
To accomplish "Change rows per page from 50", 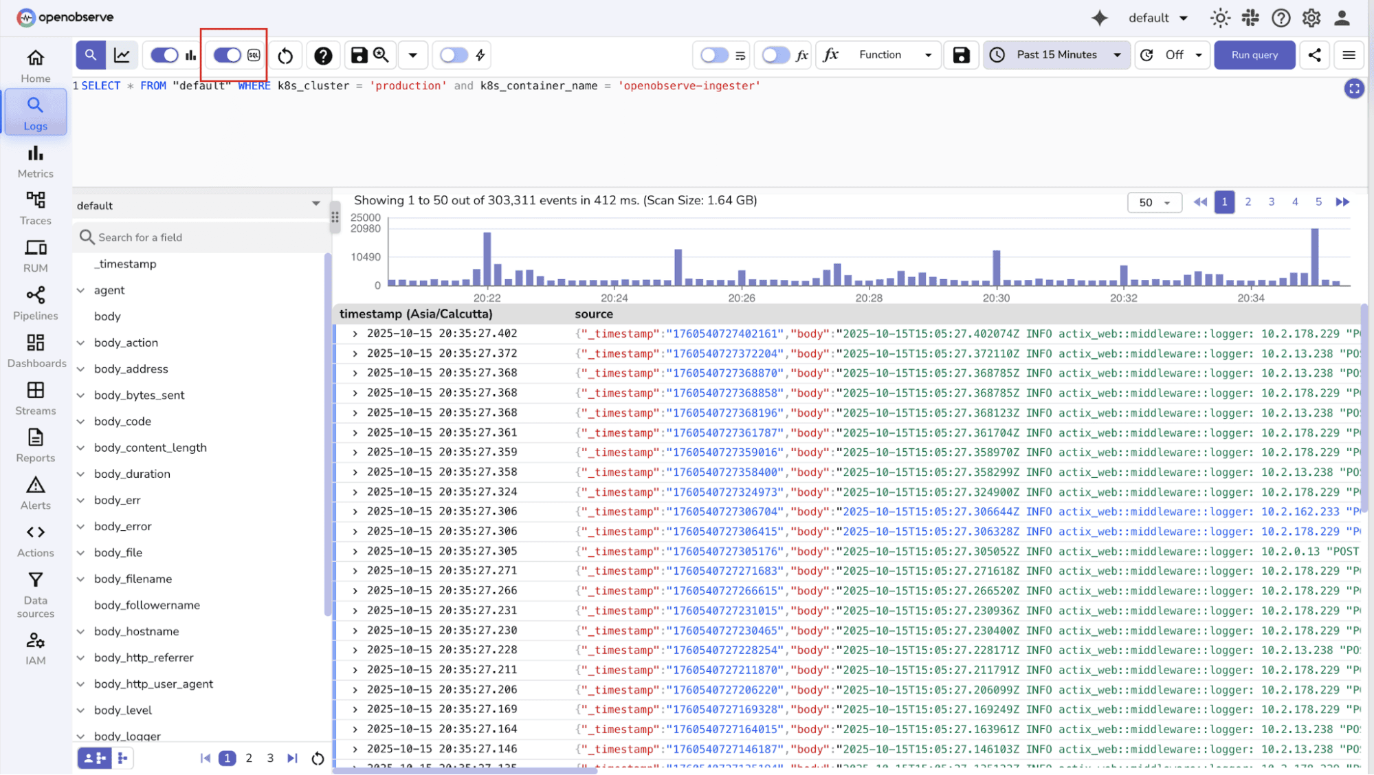I will tap(1154, 201).
